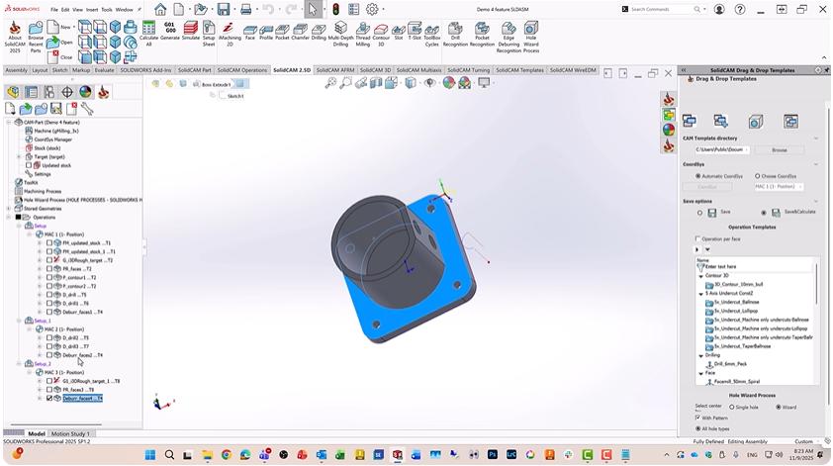The image size is (833, 466).
Task: Click the Close part button
Action: click(60, 56)
